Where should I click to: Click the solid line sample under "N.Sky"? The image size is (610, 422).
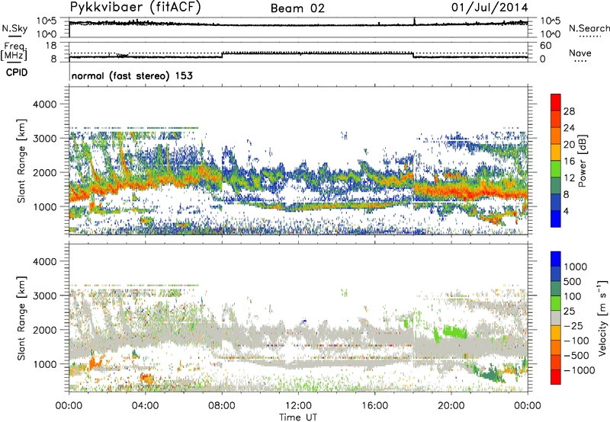[x=15, y=36]
